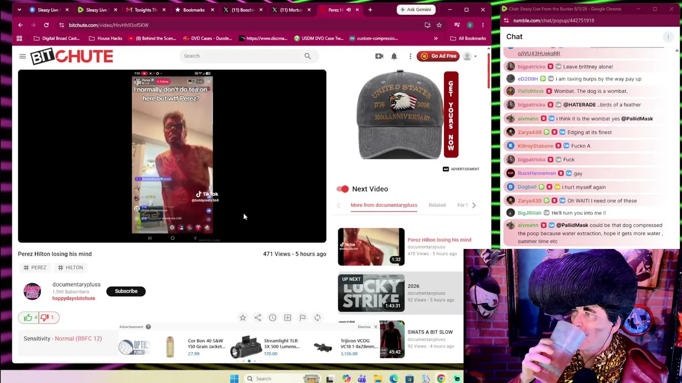
Task: Go back using browser back arrow
Action: (20, 25)
